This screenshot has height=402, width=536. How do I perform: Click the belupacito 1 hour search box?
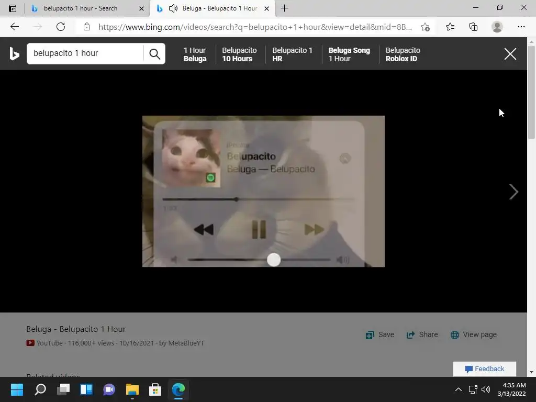(x=85, y=53)
